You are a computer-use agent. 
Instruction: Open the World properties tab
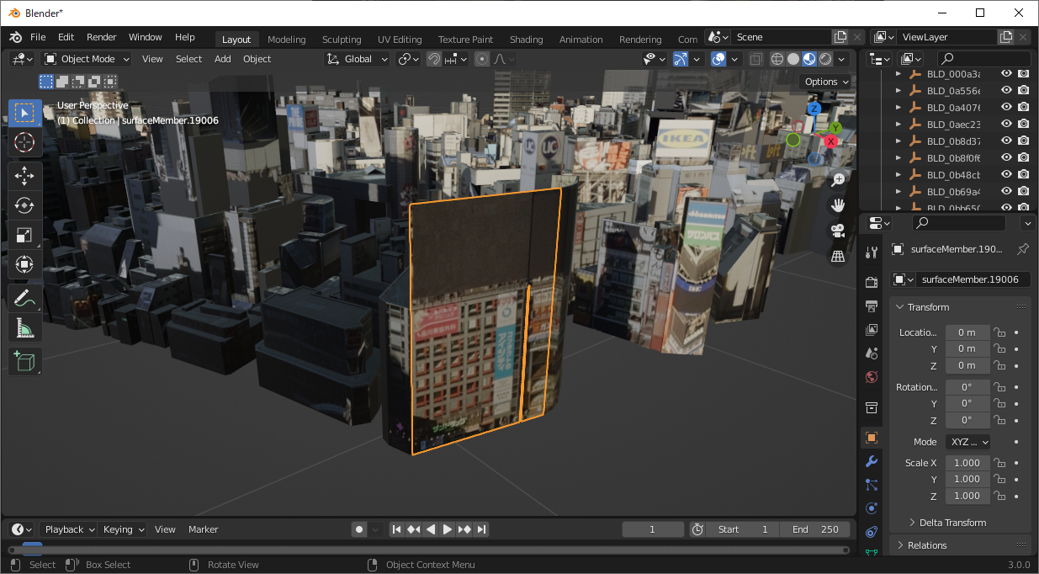pos(872,377)
